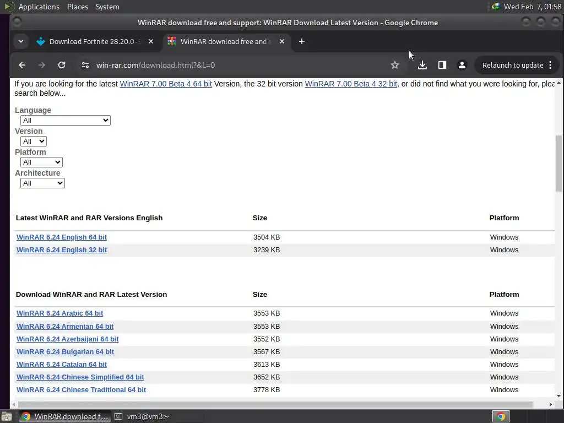Download WinRAR 6.24 Azerbaijani 64 bit
The image size is (564, 423).
(67, 339)
